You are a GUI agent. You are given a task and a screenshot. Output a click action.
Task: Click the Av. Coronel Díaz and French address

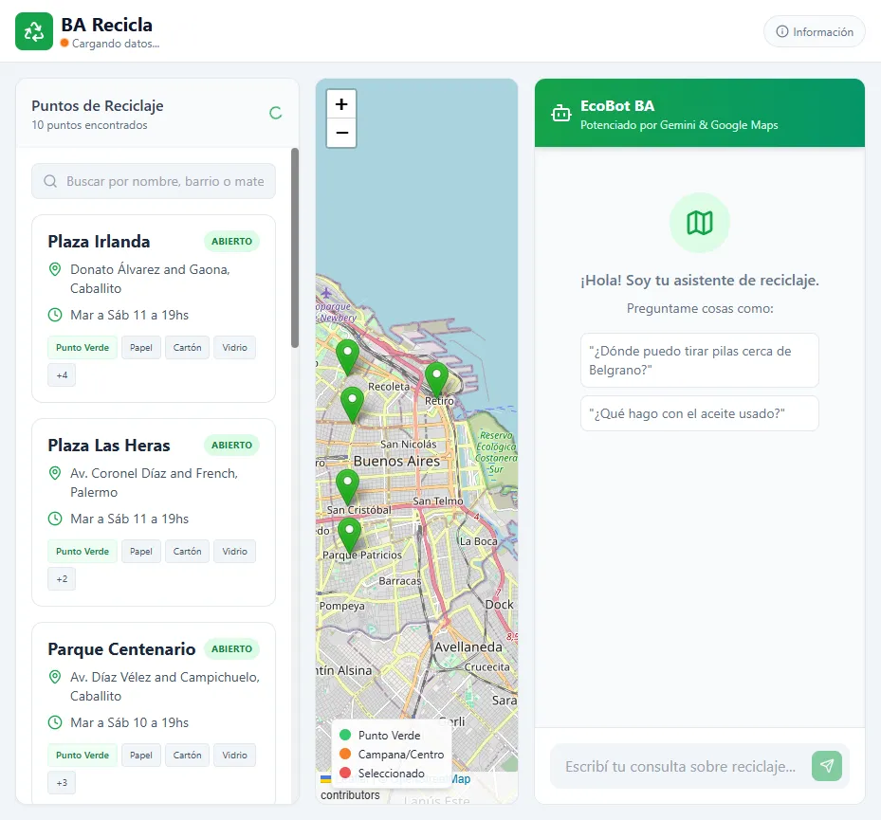point(154,483)
